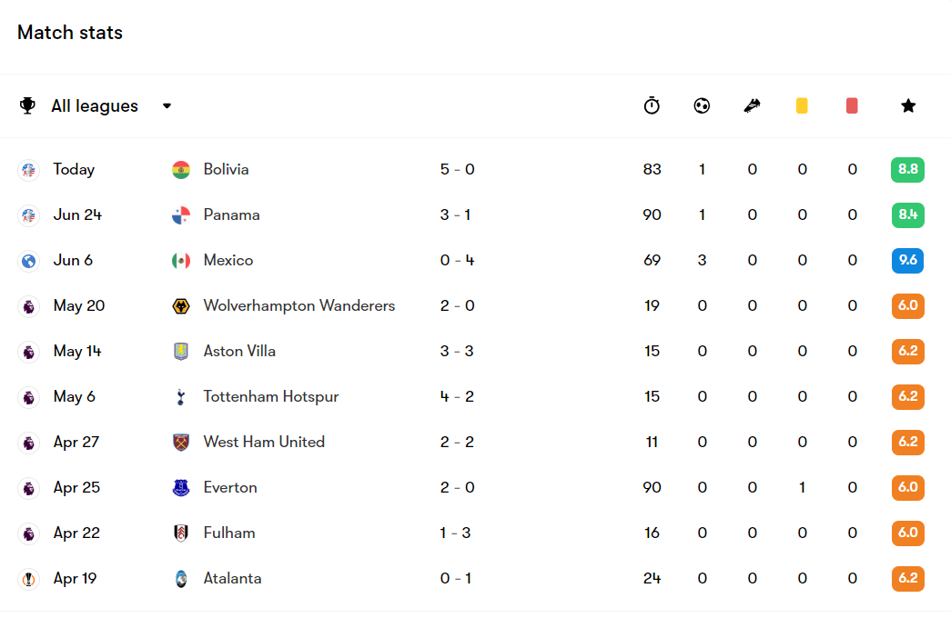Click the Fulham club crest
Image resolution: width=951 pixels, height=618 pixels.
pyautogui.click(x=181, y=533)
